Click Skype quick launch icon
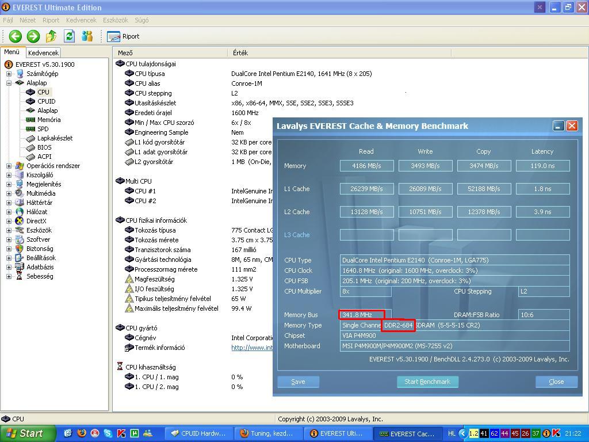Screen dimensions: 589x442 [x=108, y=433]
